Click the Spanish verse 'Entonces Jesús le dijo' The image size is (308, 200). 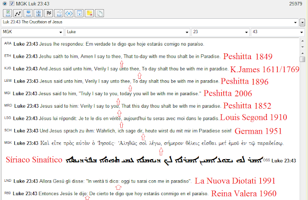pos(123,194)
